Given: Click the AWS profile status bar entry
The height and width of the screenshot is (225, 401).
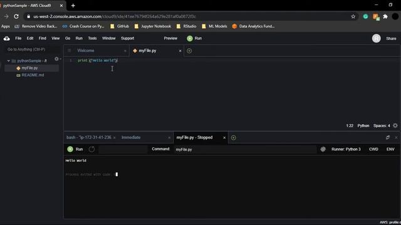Looking at the screenshot, I should point(390,222).
